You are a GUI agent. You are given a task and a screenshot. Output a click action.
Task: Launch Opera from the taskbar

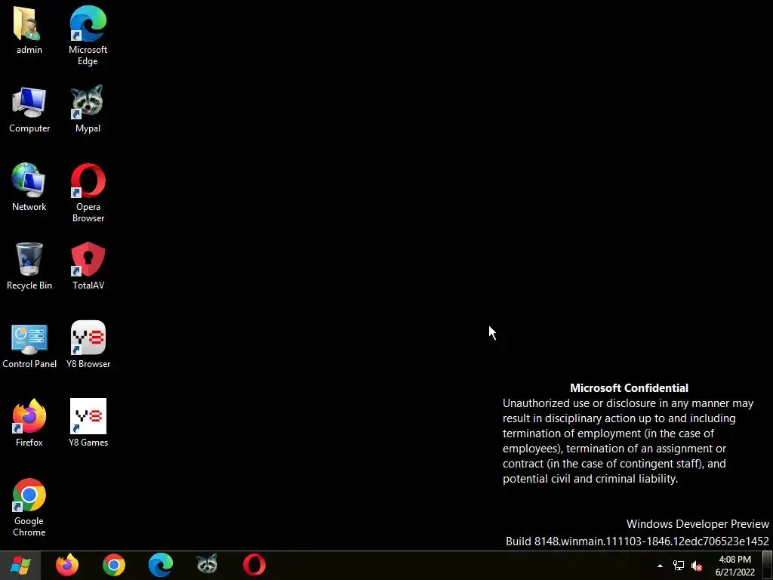pyautogui.click(x=254, y=565)
